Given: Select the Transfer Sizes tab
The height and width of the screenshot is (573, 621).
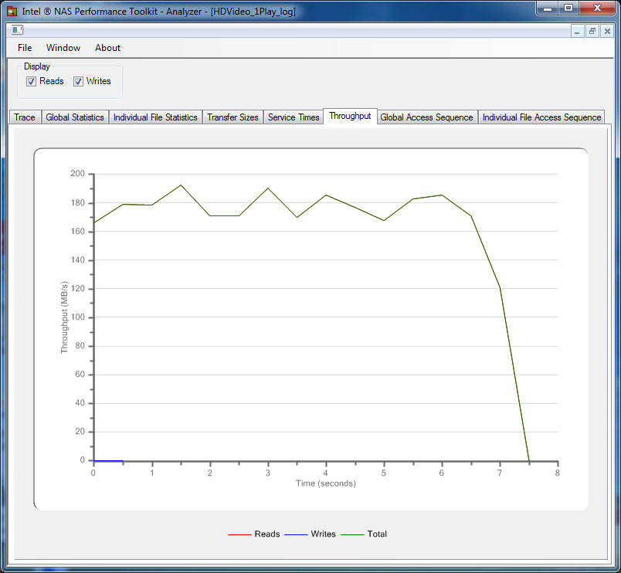Looking at the screenshot, I should click(x=232, y=117).
